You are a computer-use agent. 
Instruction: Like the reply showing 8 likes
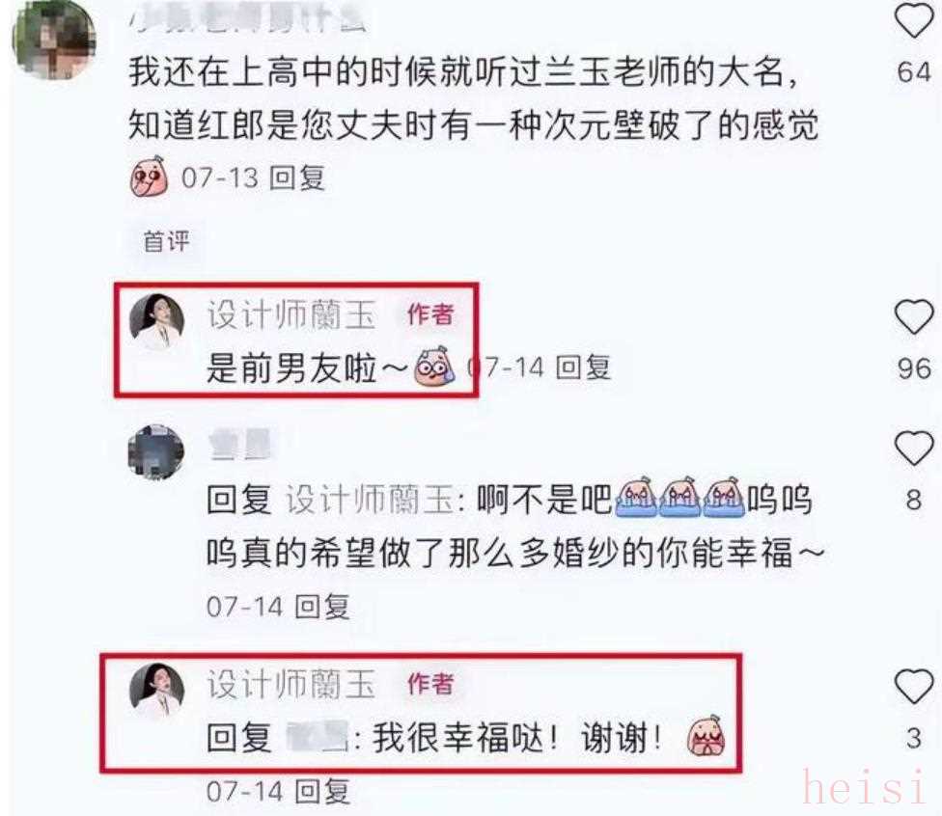pyautogui.click(x=914, y=448)
